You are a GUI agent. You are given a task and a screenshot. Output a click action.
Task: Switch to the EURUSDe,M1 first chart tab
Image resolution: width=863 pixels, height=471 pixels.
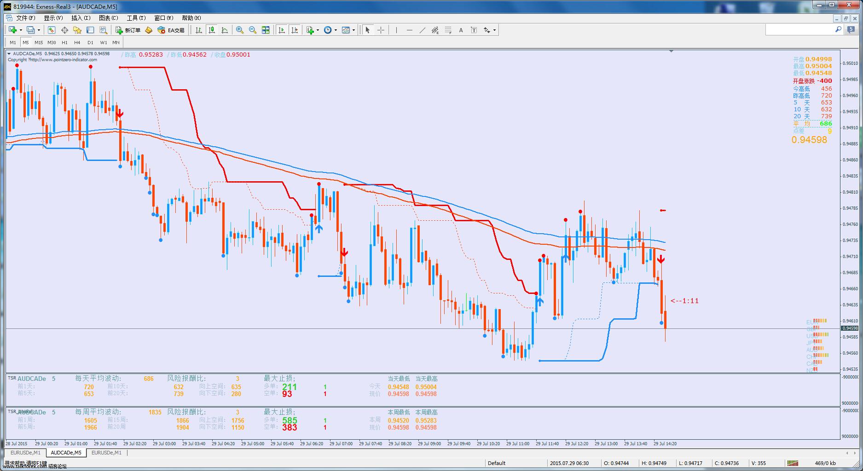click(x=25, y=453)
